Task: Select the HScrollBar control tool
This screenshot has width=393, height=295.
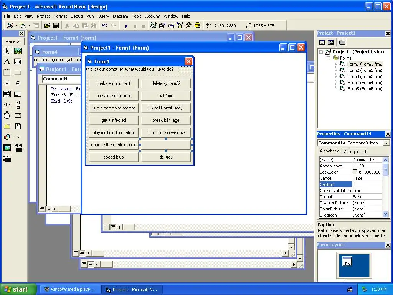Action: click(x=7, y=105)
